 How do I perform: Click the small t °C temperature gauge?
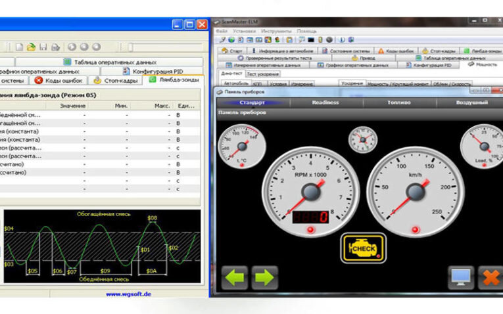242,146
